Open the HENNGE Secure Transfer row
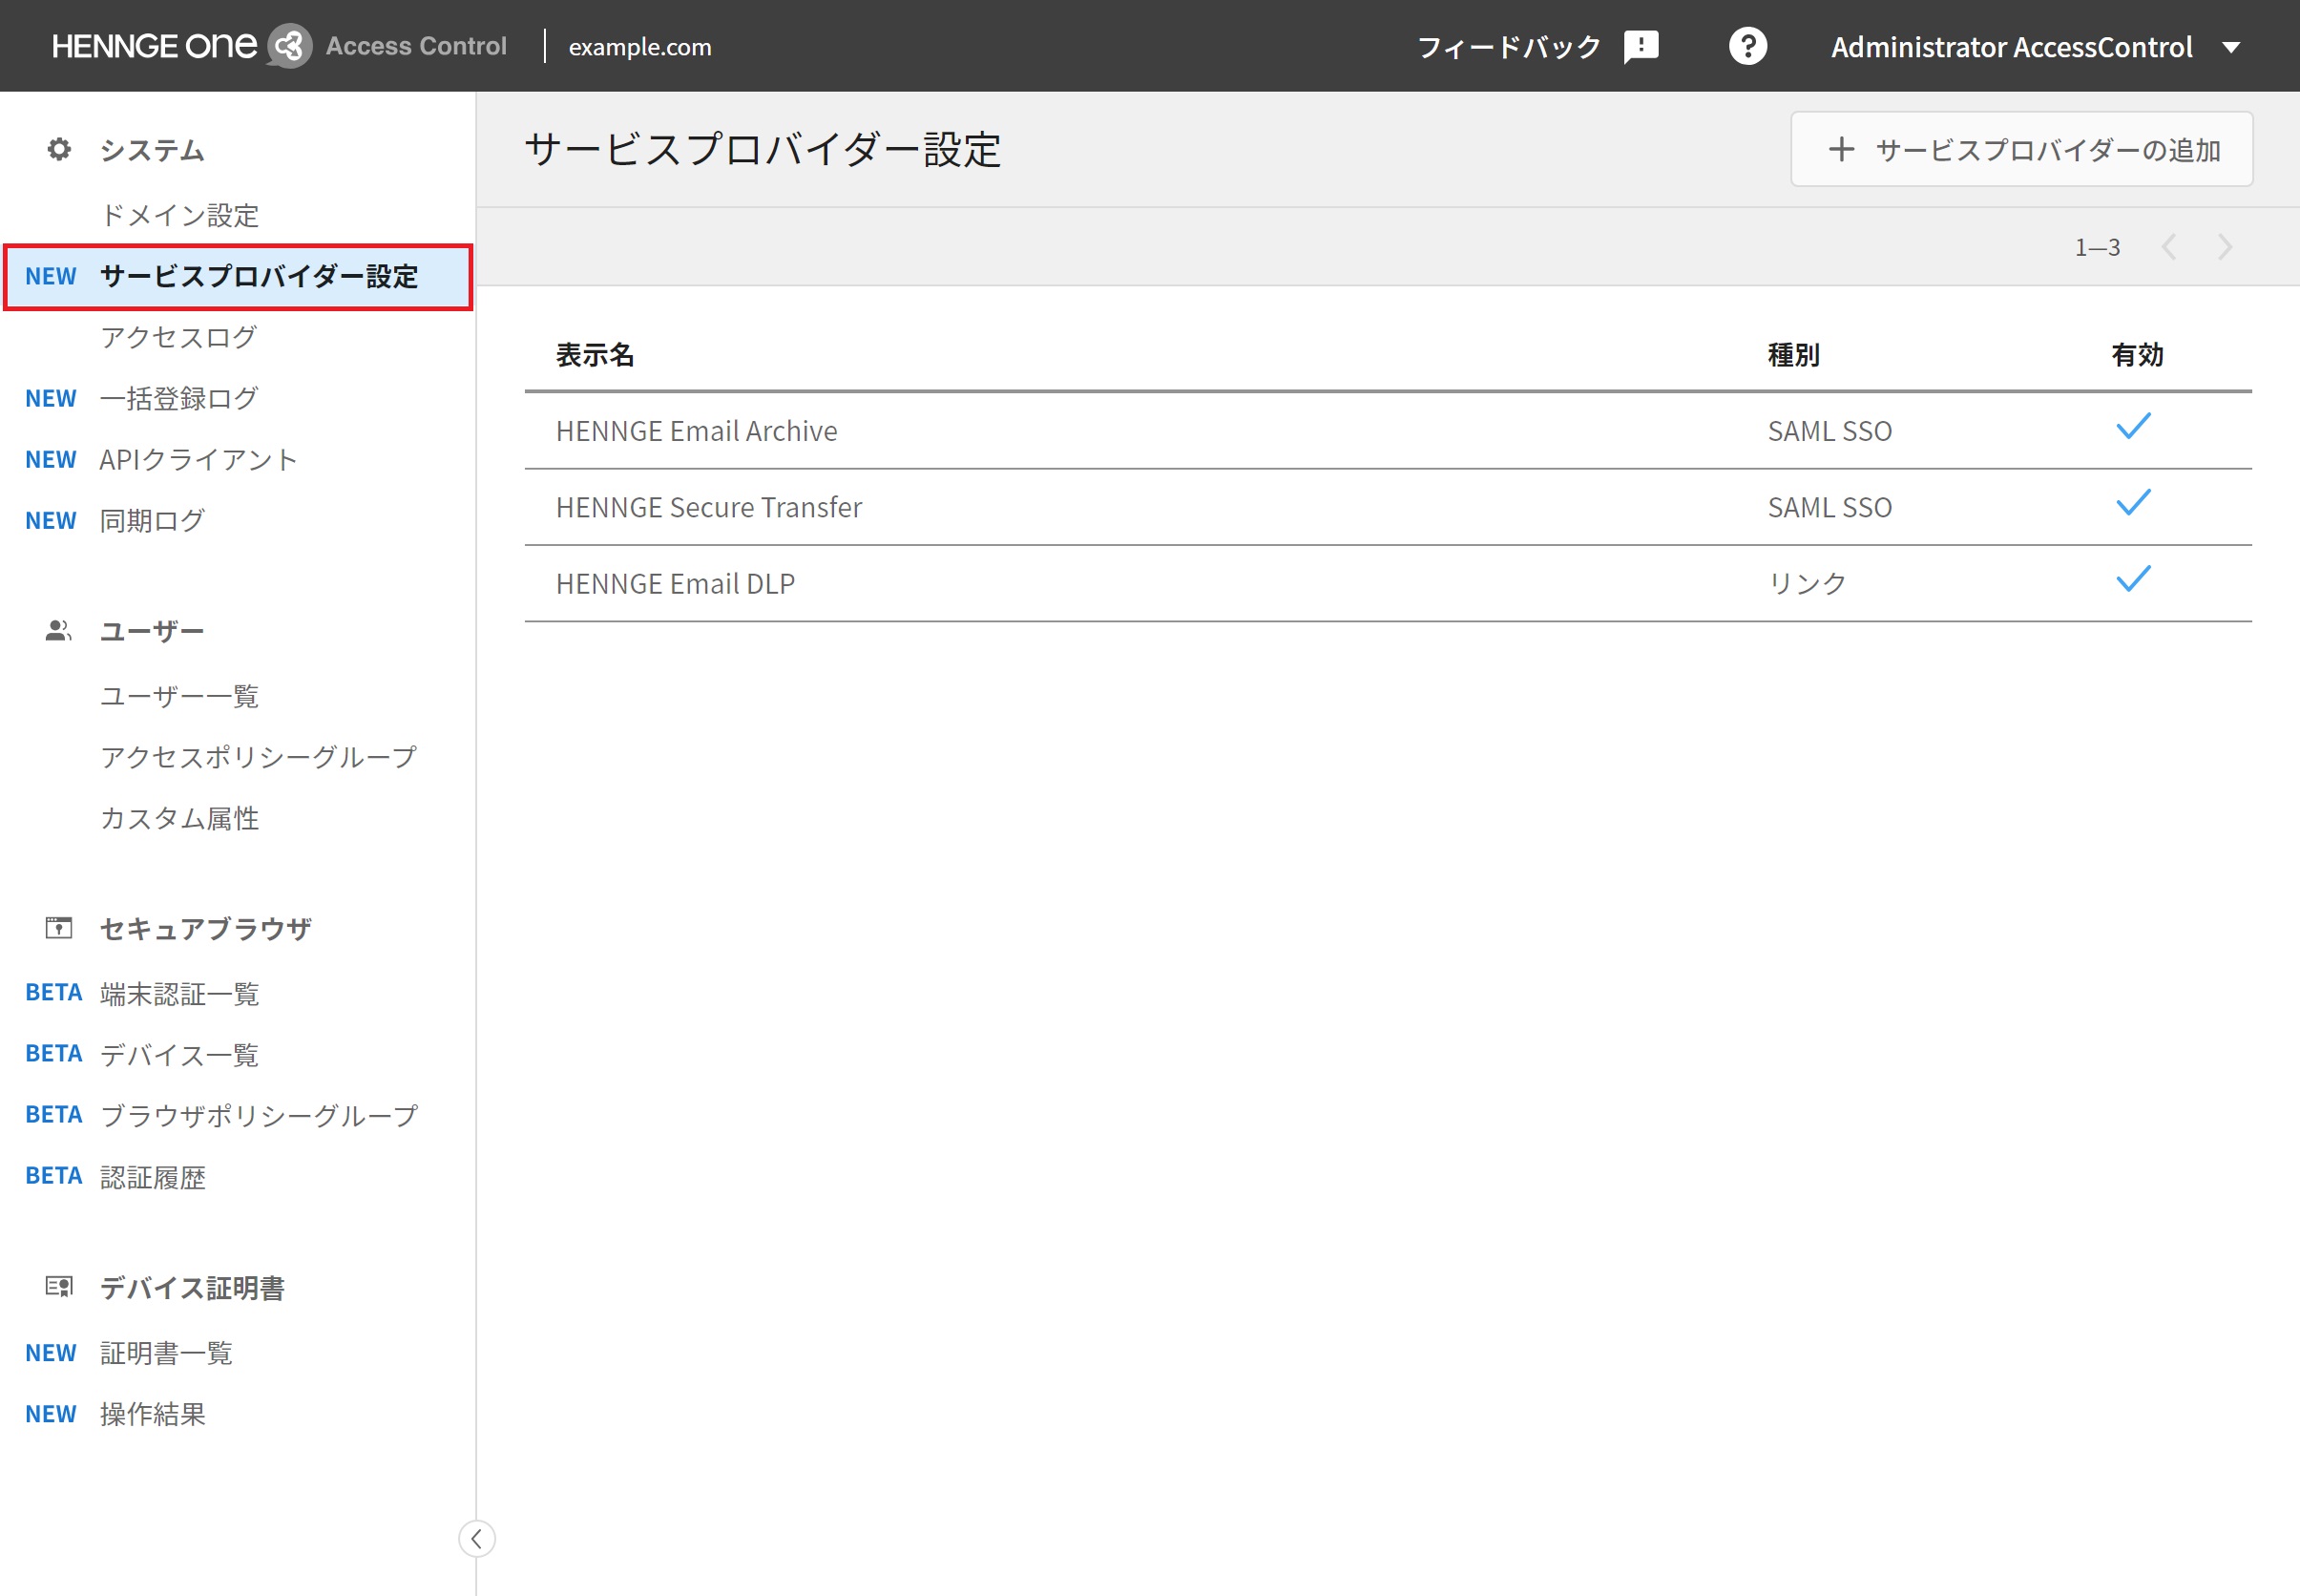Viewport: 2300px width, 1596px height. coord(1388,507)
